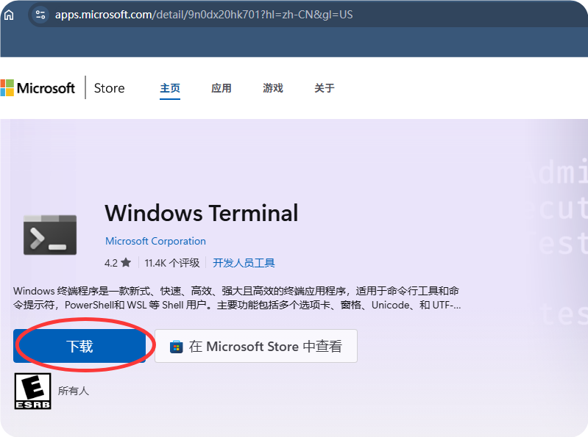Click the ESRB E rating badge
Screen dimensions: 588x437
click(32, 391)
